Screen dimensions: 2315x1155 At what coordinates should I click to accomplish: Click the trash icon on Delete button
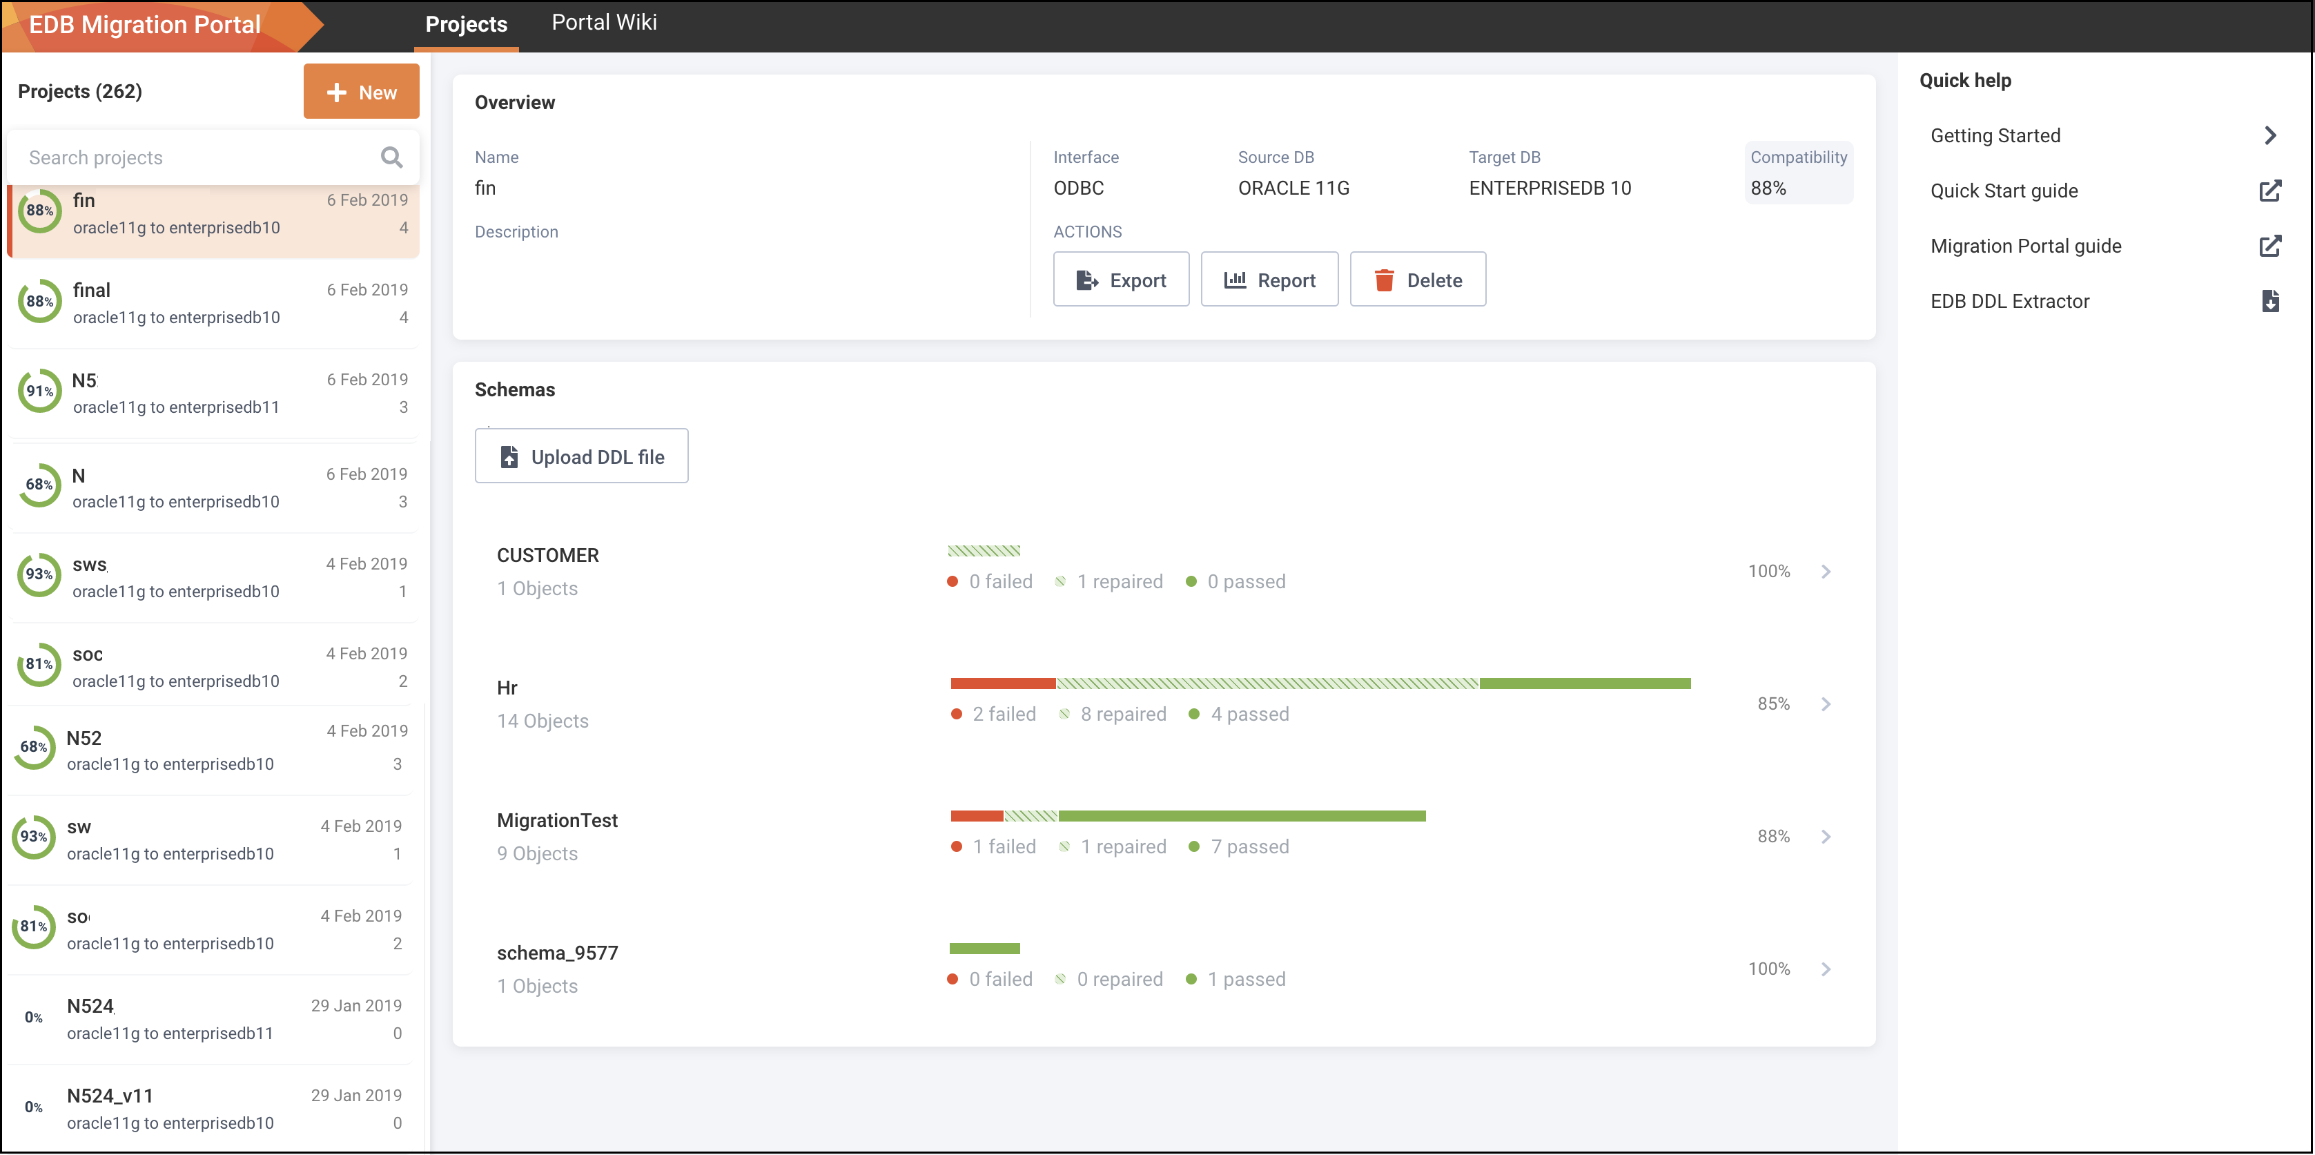pyautogui.click(x=1384, y=280)
